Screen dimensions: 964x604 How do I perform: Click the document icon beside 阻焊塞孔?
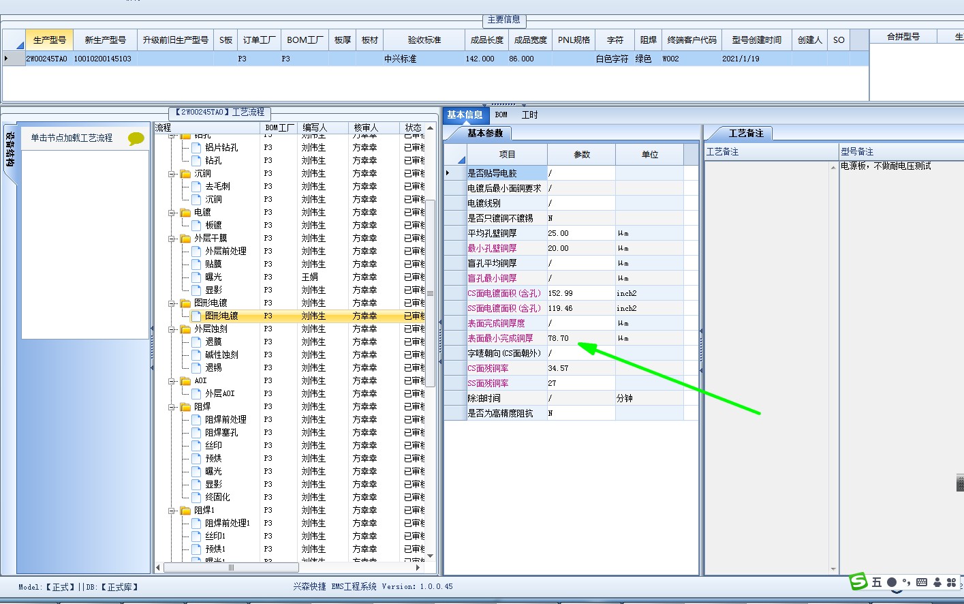point(196,432)
